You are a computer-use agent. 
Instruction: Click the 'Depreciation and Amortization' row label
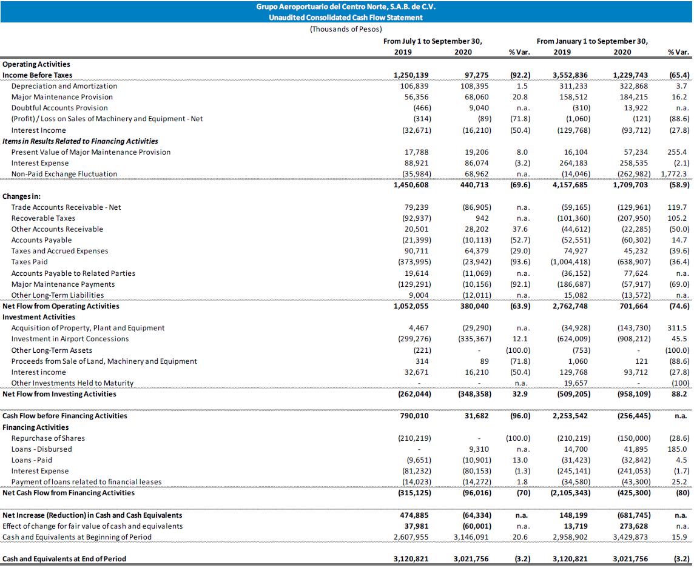click(64, 86)
